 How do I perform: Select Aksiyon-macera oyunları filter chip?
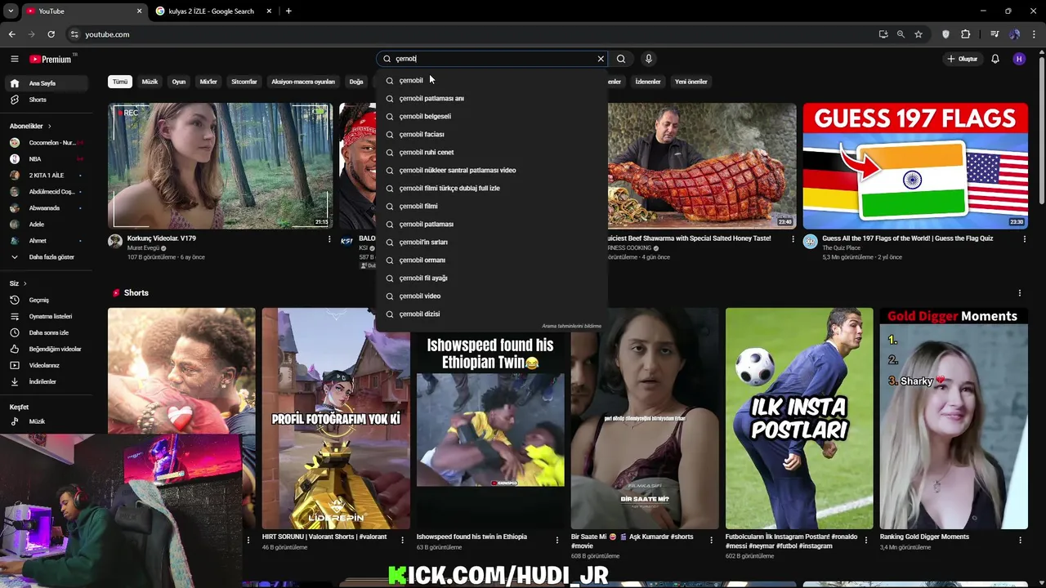click(x=303, y=82)
